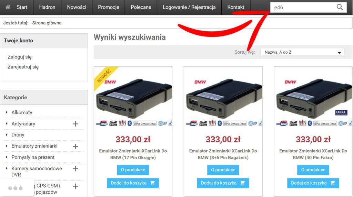Open the Nazwa, A do Z sort dropdown
This screenshot has height=197, width=353.
tap(302, 52)
